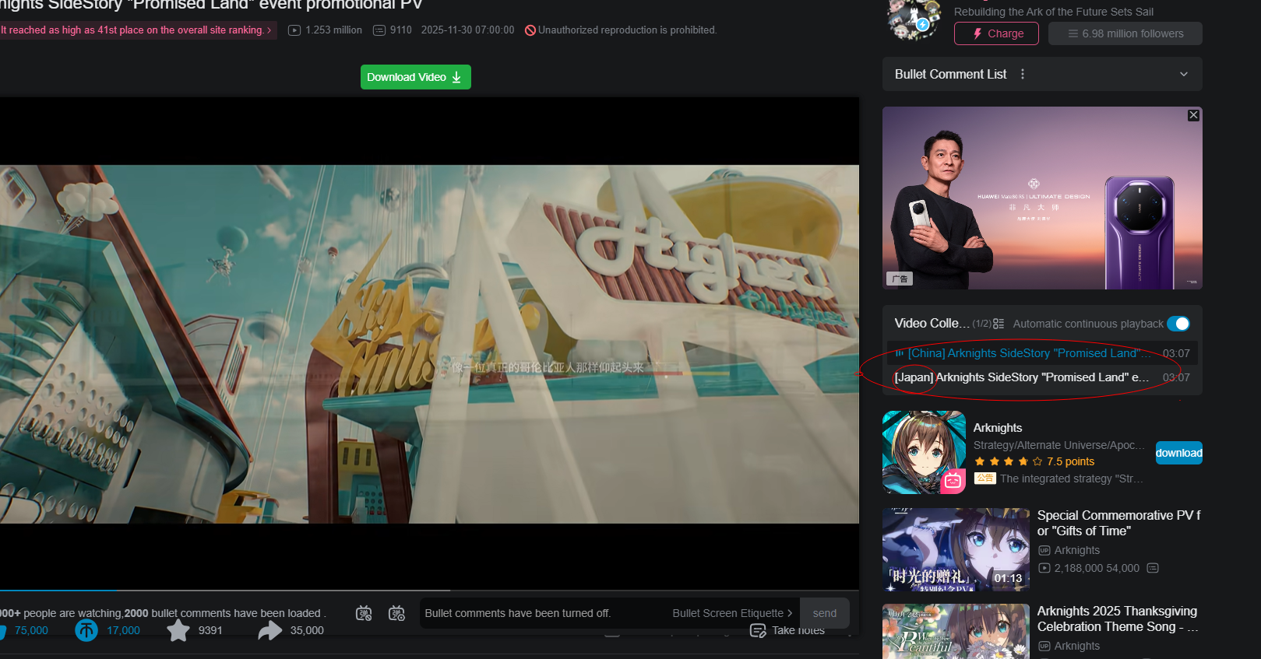Toggle the bullet comment display icon
Screen dimensions: 1261x659
point(364,613)
